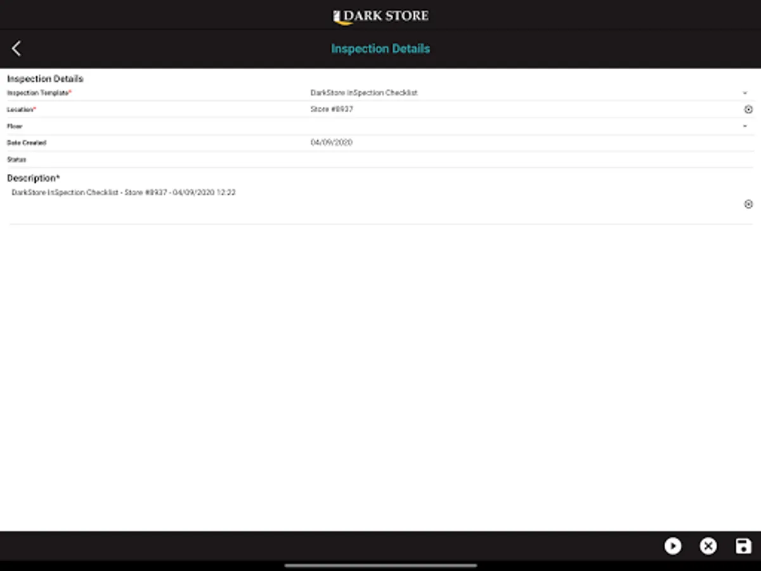Tap the Inspection Details section heading
The image size is (761, 571).
pos(45,79)
